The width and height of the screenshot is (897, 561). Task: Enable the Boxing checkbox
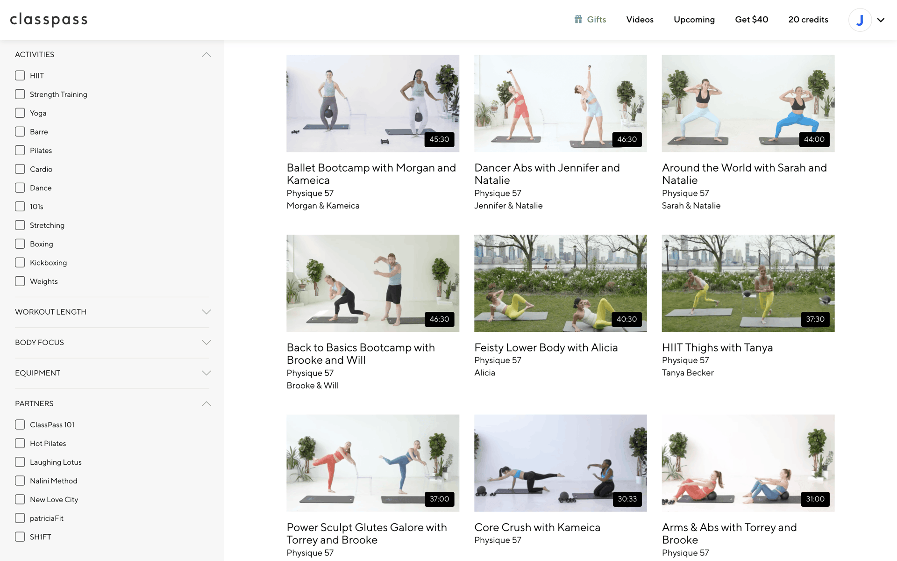20,244
